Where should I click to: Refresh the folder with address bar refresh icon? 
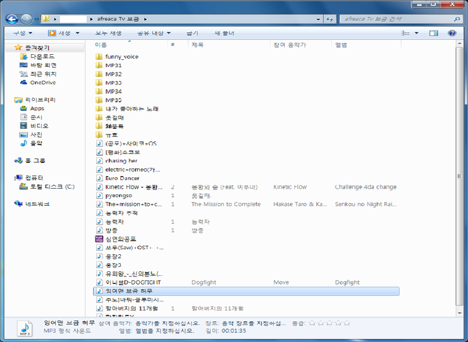point(329,19)
